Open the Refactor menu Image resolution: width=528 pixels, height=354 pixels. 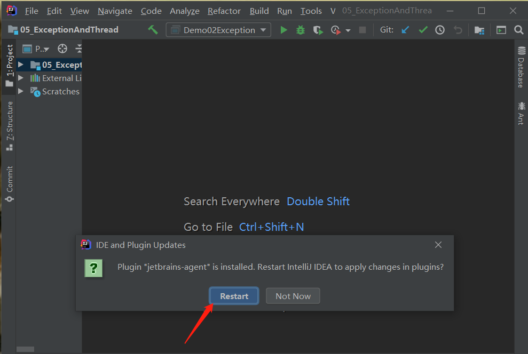(x=224, y=11)
